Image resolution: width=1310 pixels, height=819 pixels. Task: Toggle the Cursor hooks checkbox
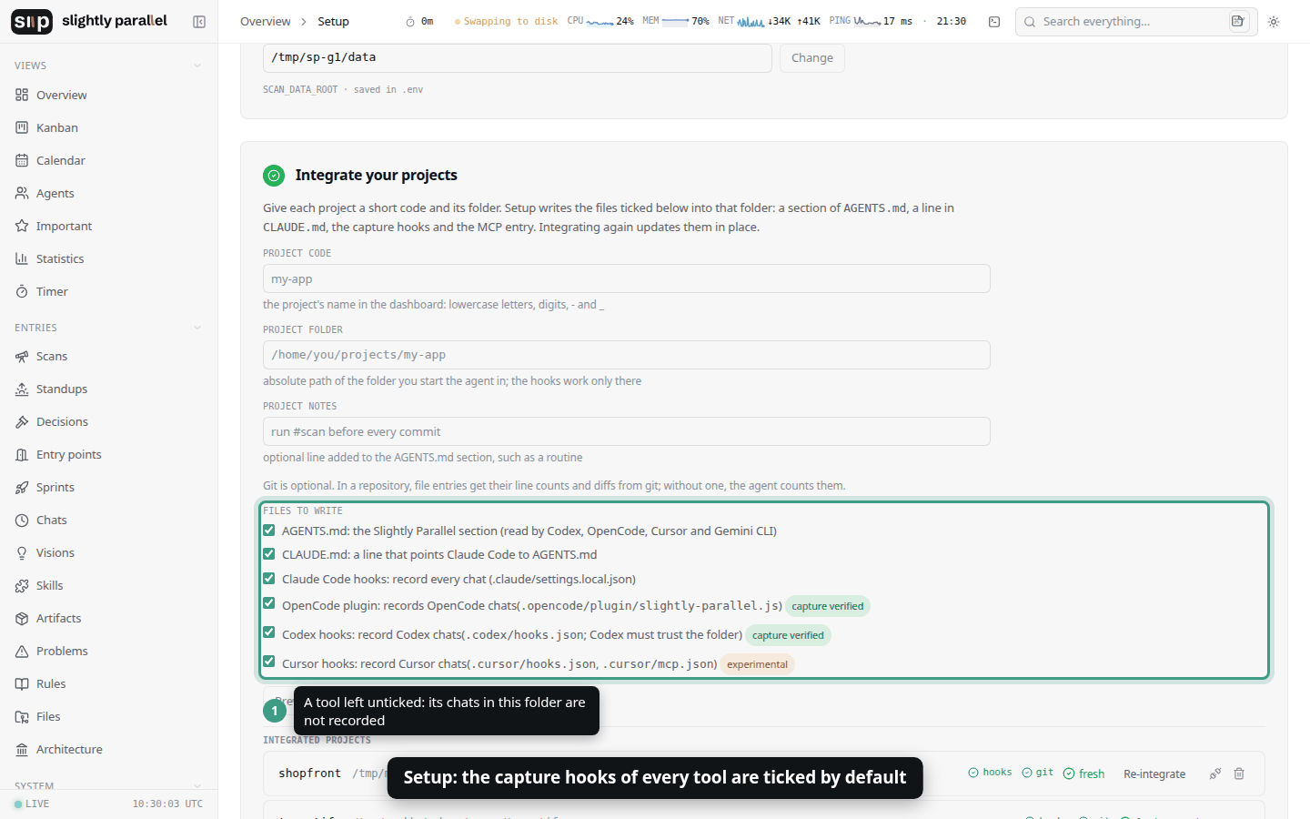pos(269,662)
